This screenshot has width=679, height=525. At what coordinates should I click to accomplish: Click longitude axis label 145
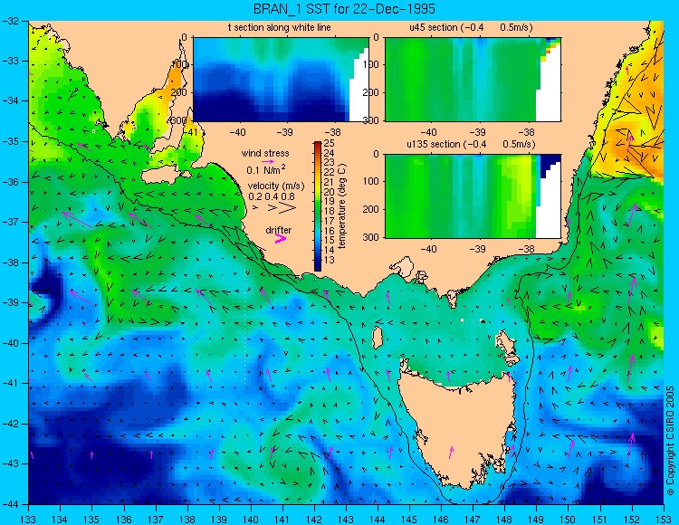coord(409,519)
